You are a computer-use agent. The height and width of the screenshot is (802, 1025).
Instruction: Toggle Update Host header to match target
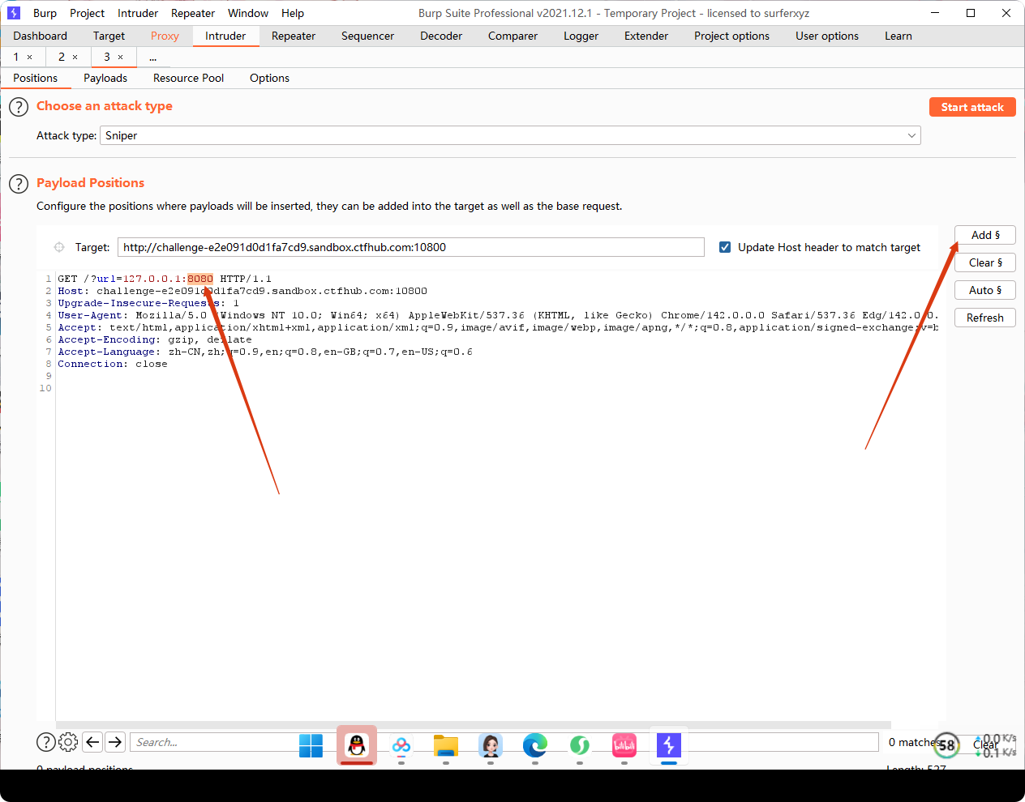point(725,247)
